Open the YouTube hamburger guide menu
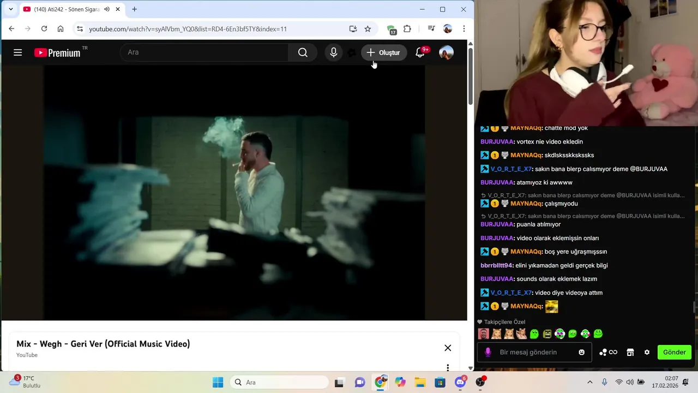 (17, 52)
